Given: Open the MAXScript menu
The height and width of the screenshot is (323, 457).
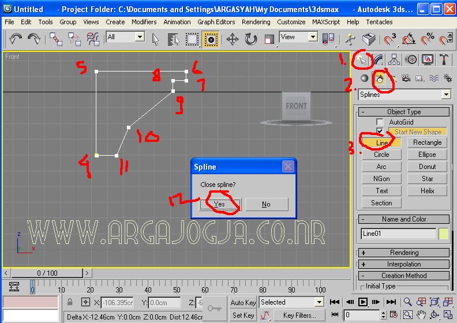Looking at the screenshot, I should coord(326,22).
